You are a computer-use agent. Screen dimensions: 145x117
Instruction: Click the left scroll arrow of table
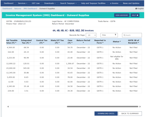click(x=8, y=106)
